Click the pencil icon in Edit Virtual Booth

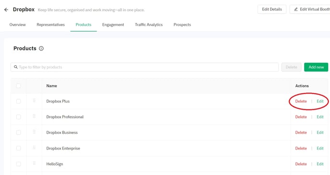point(295,10)
